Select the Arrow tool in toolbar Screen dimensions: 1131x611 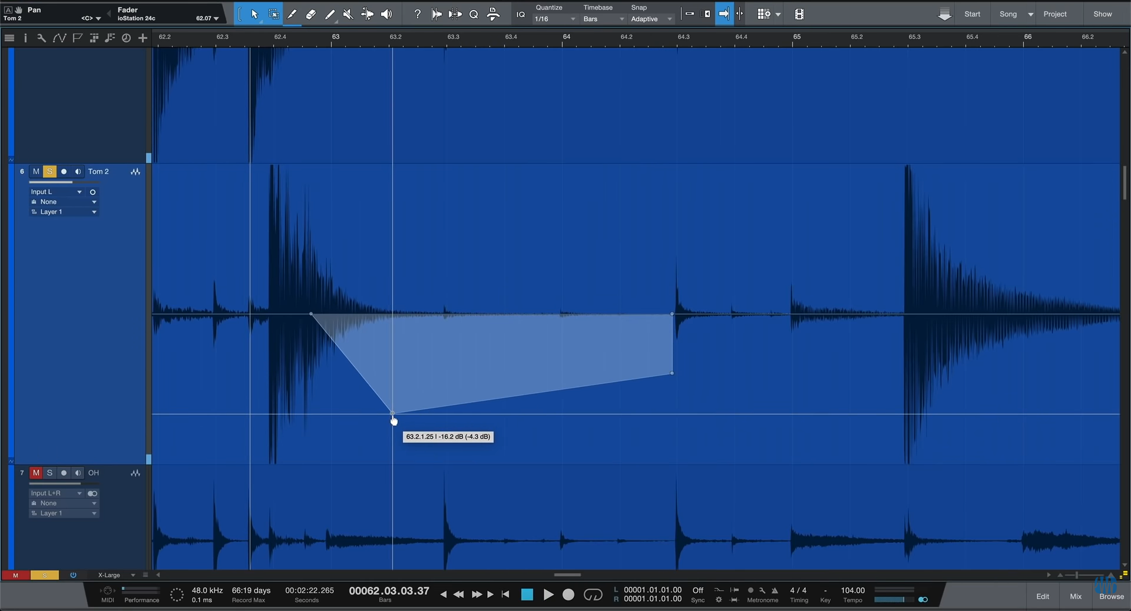click(254, 14)
